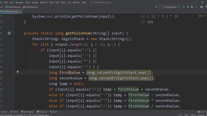Click the PolishNotation class breadcrumb icon
Viewport: 207px width, 116px height.
6,7
